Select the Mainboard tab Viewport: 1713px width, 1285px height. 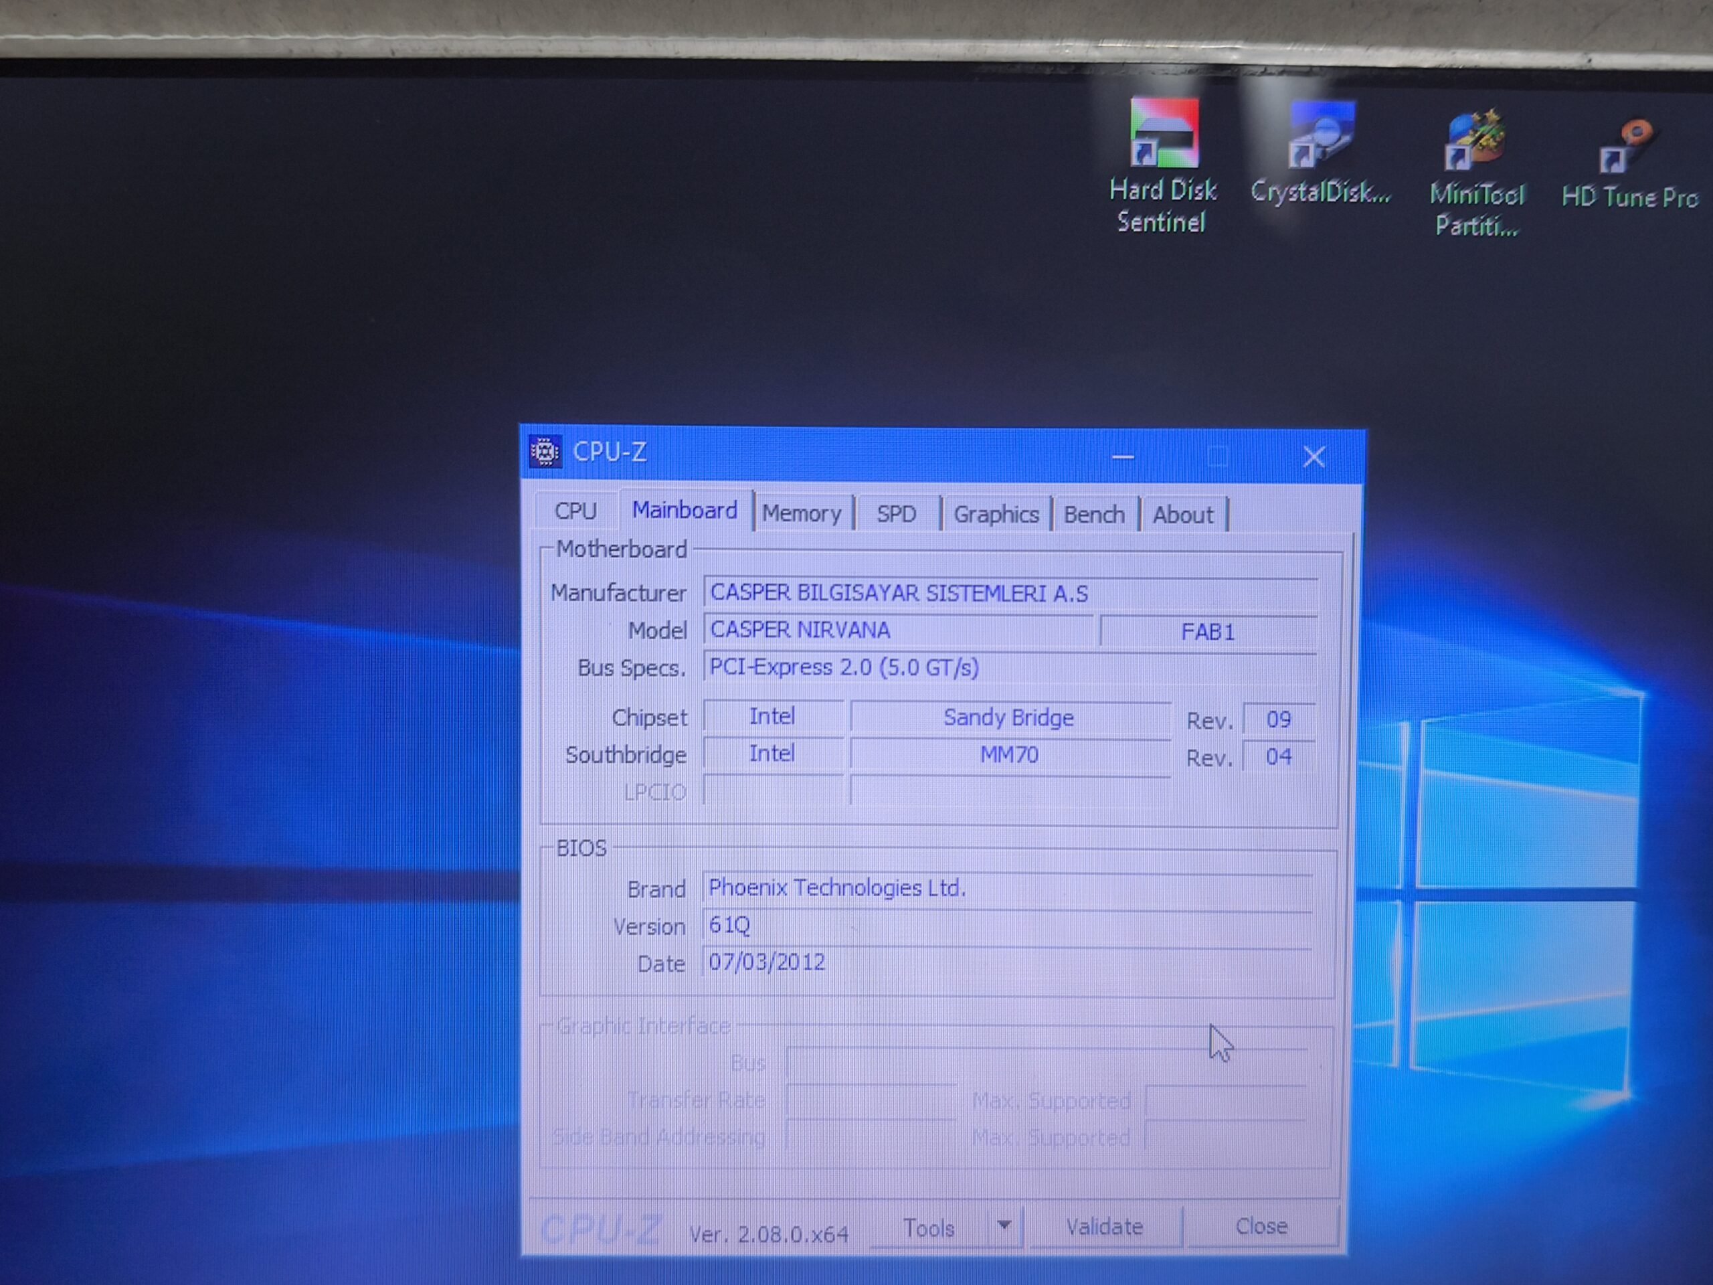tap(685, 511)
